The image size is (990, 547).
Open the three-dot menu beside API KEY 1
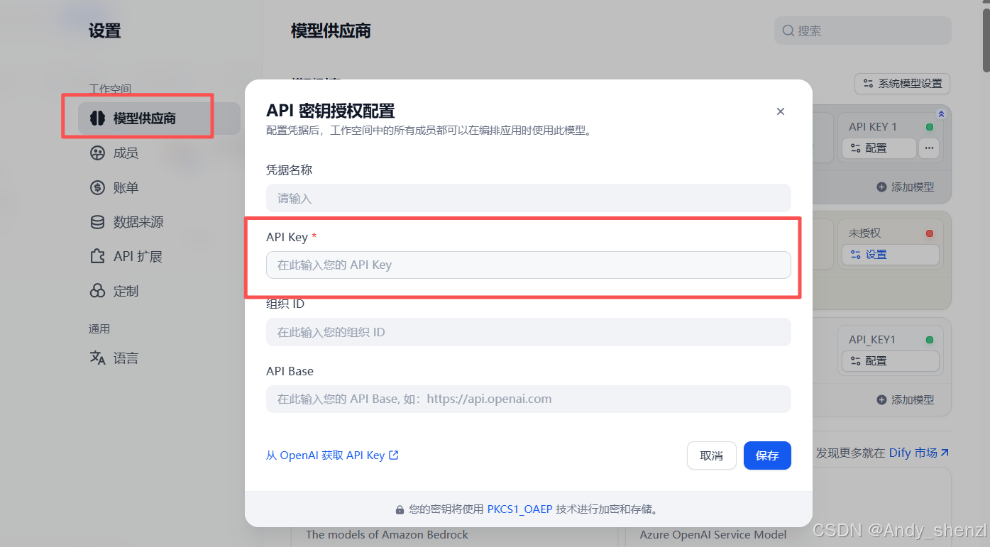tap(929, 148)
